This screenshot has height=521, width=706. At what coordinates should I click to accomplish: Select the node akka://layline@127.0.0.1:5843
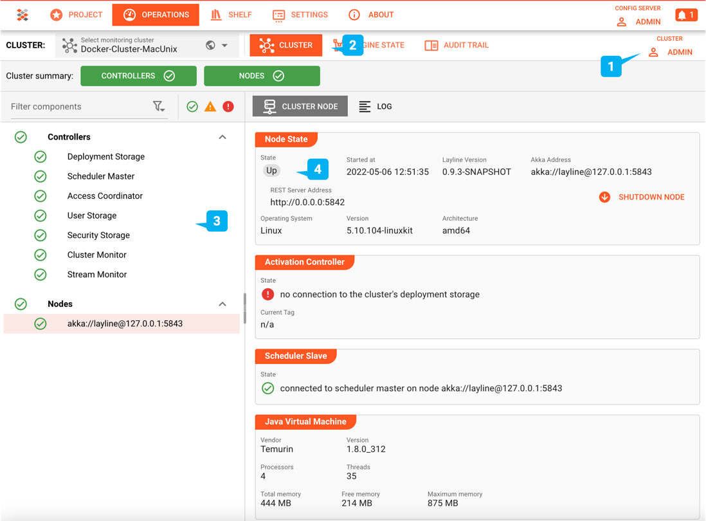coord(125,324)
